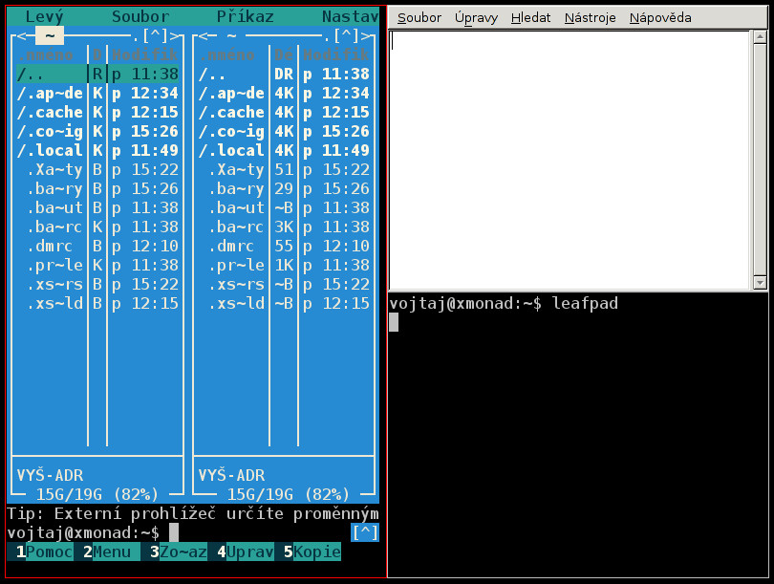Click right panel dot hotlist marker

click(327, 37)
